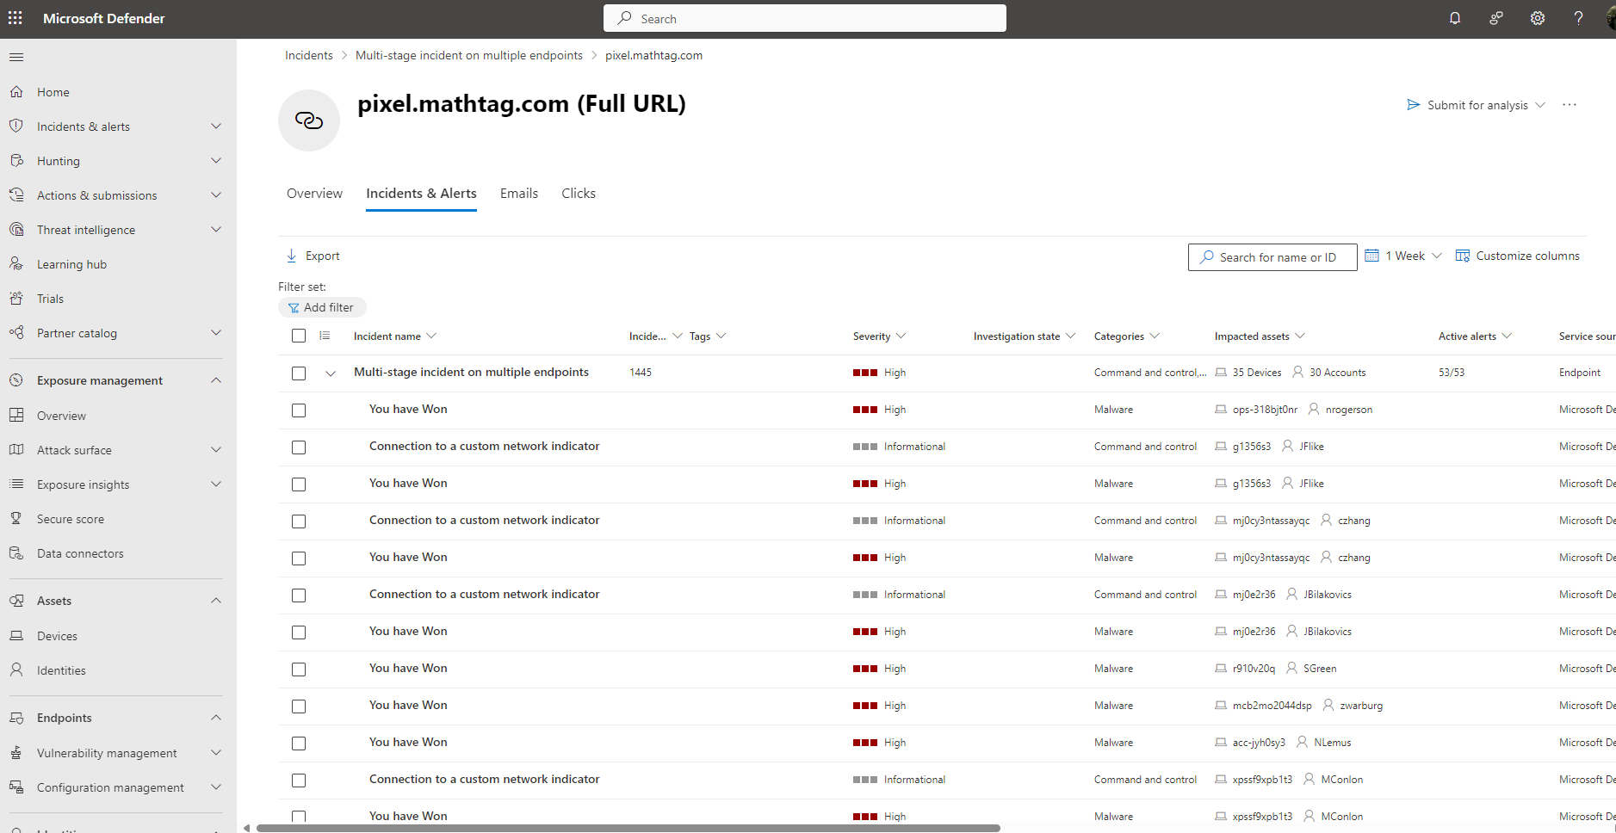Open the community people icon in header
Viewport: 1616px width, 833px height.
[1496, 18]
